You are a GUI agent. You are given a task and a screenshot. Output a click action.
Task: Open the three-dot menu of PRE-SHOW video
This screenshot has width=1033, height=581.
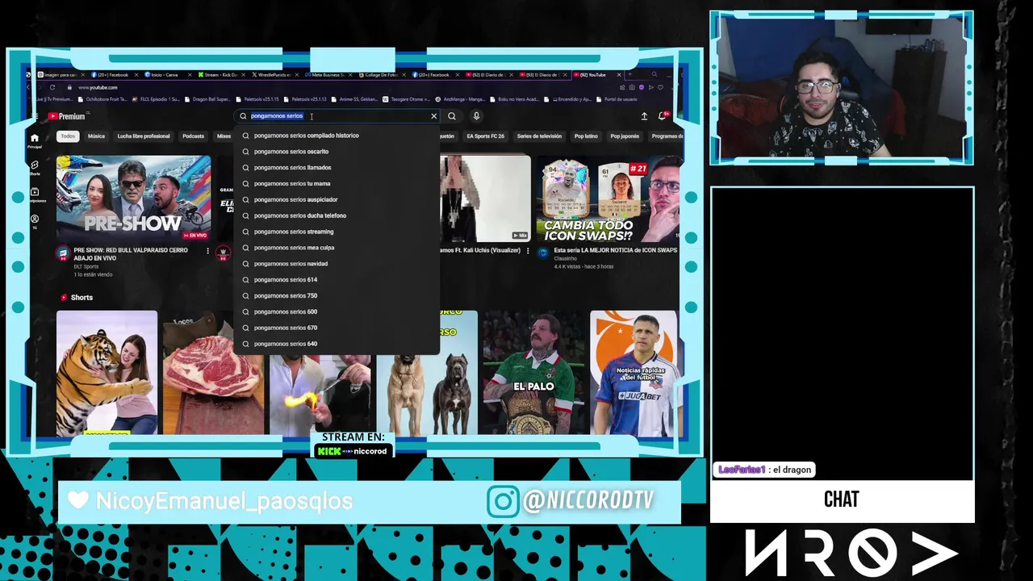207,251
